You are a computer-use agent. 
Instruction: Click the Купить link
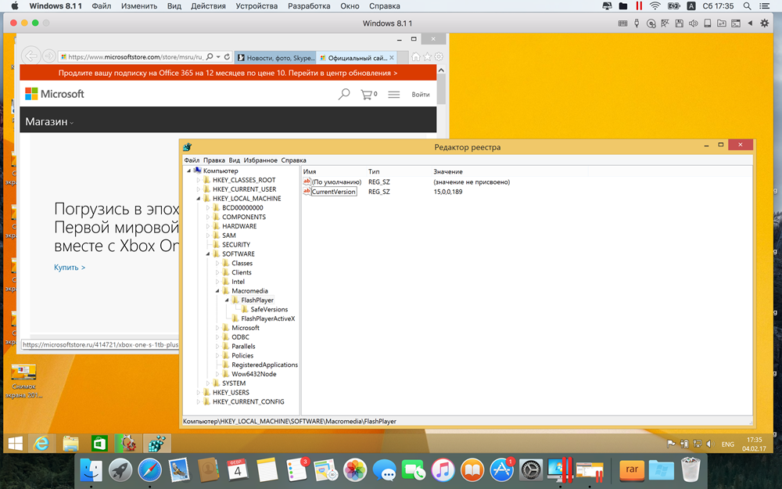70,268
